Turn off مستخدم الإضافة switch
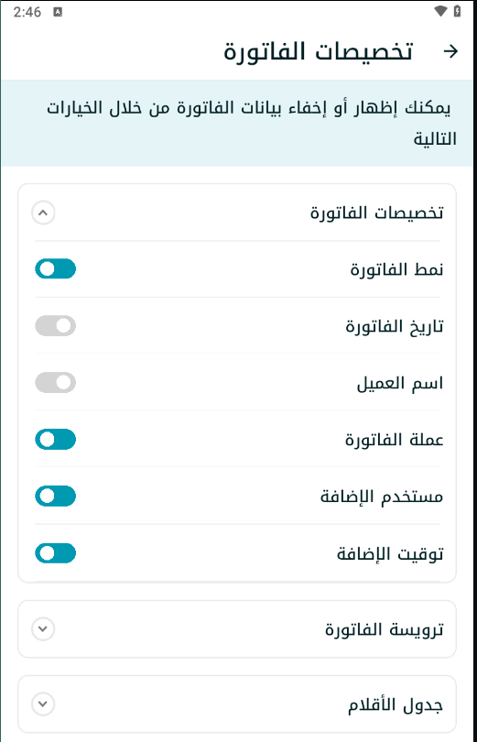477x742 pixels. 55,496
